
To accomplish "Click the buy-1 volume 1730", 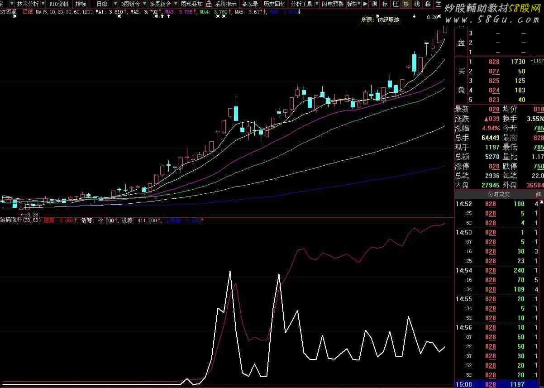I will (518, 62).
